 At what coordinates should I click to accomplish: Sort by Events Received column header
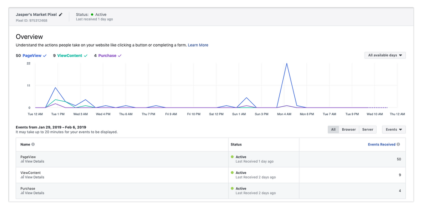(381, 144)
